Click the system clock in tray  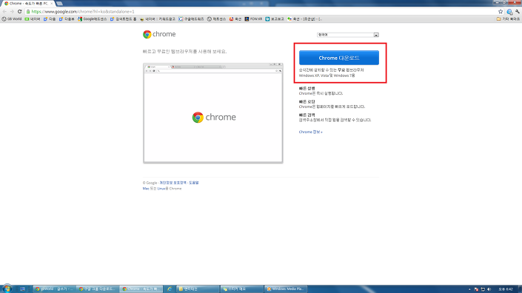coord(506,289)
